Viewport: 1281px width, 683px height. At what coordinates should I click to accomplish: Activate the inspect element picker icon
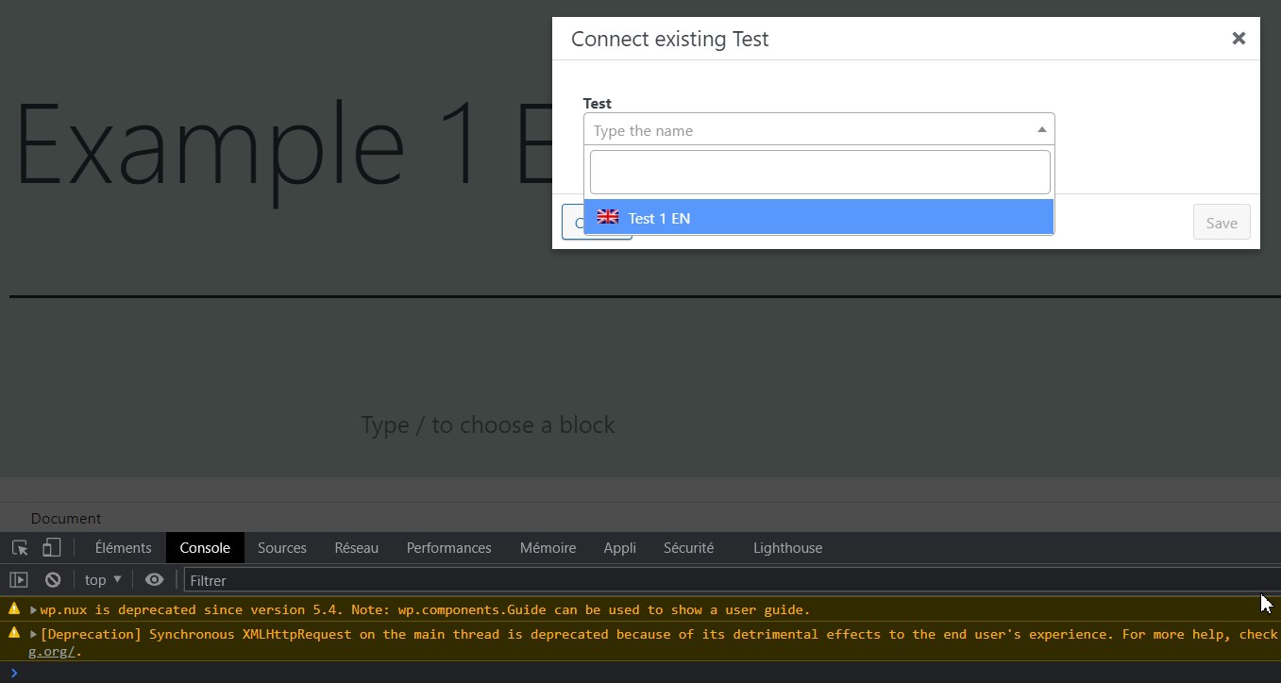point(20,548)
